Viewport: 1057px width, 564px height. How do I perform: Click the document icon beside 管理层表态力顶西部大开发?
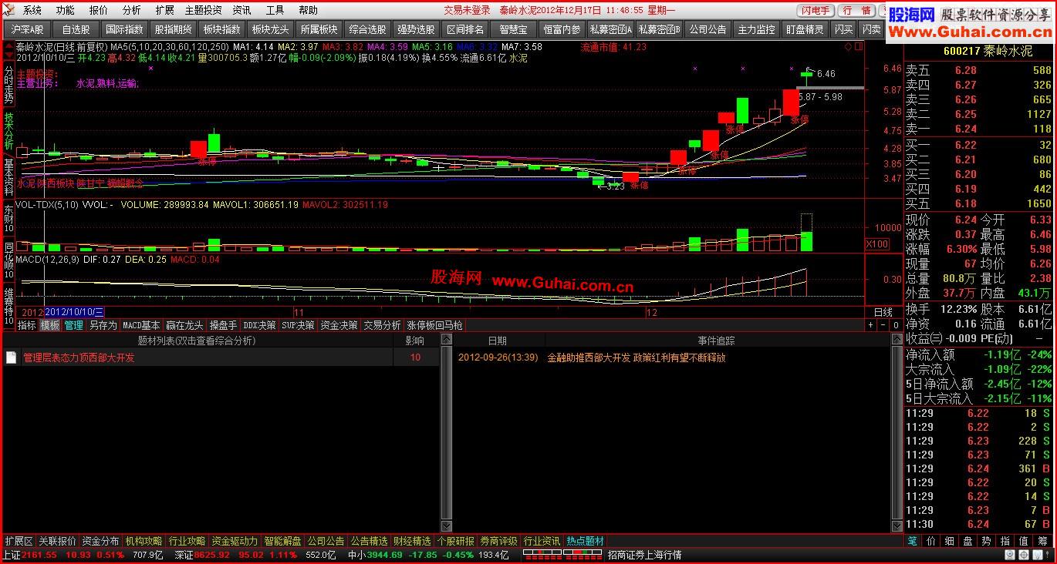[x=11, y=358]
